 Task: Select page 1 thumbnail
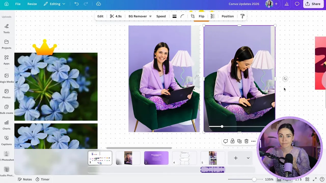coord(100,158)
